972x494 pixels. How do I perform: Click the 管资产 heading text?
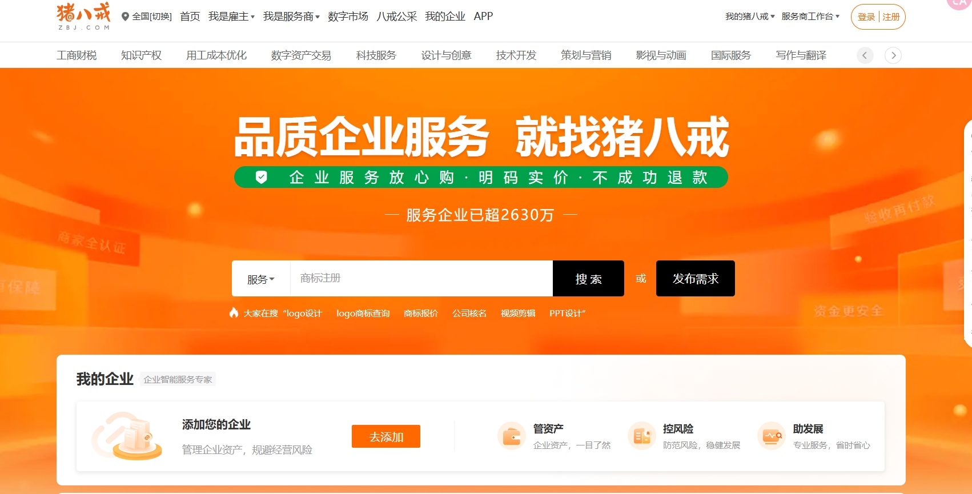pos(548,429)
